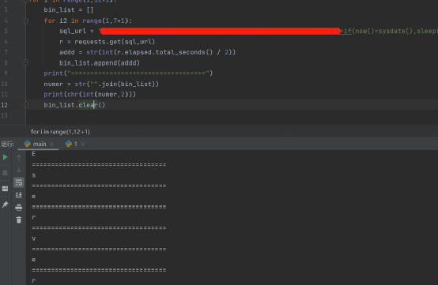Screen dimensions: 438x285
Task: Stop the running process square icon
Action: (5, 173)
